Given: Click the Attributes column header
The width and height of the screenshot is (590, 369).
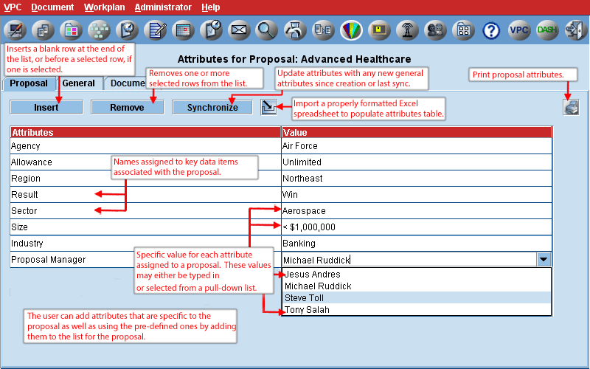Looking at the screenshot, I should 145,132.
